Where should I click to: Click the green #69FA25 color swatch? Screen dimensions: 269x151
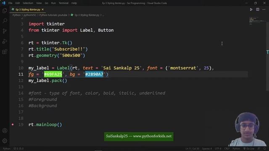tap(53, 74)
